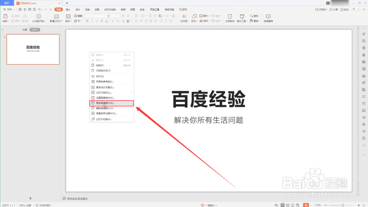Click the 批注 comment icon
Viewport: 368px width, 207px height.
point(342,10)
